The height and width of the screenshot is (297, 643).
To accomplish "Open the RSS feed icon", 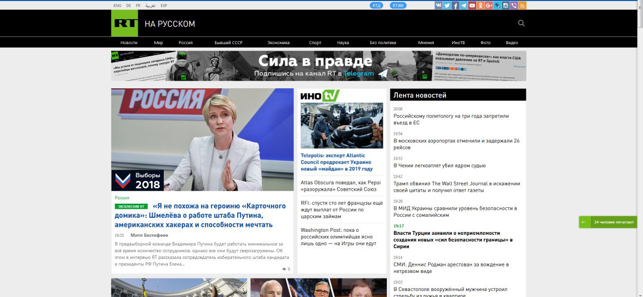I will 522,6.
